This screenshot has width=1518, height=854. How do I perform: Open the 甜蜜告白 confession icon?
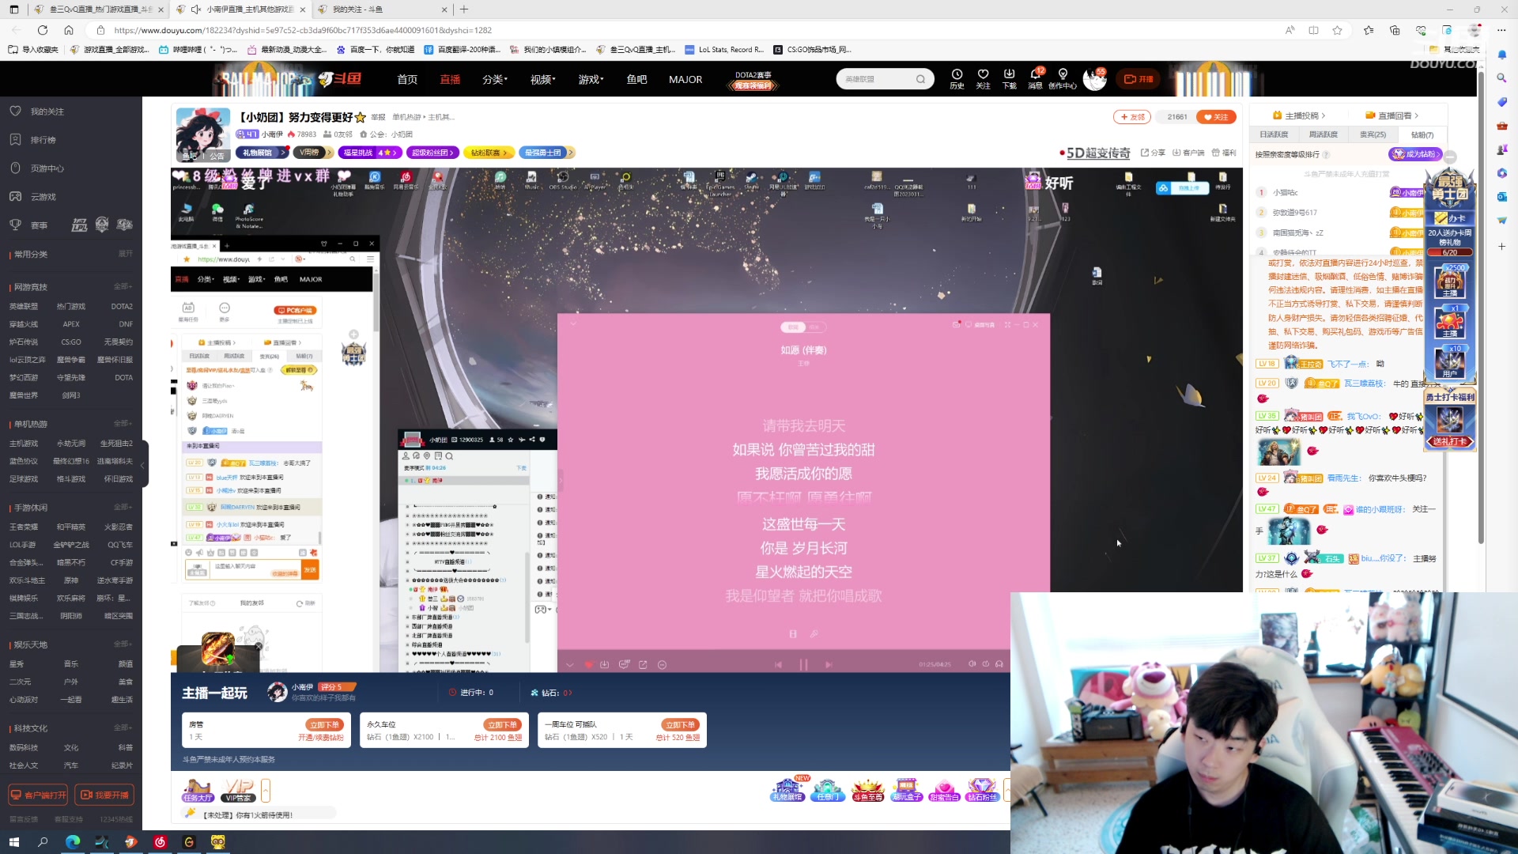pos(945,789)
